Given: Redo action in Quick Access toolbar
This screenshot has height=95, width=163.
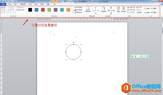Looking at the screenshot, I should tap(10, 1).
